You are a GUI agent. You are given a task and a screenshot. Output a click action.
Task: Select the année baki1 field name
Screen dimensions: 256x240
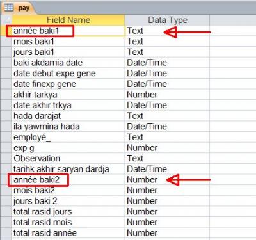(x=68, y=31)
